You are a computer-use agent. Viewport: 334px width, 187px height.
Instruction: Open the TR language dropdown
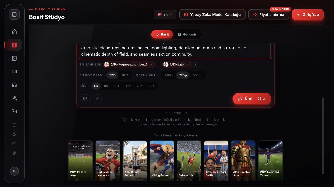165,15
